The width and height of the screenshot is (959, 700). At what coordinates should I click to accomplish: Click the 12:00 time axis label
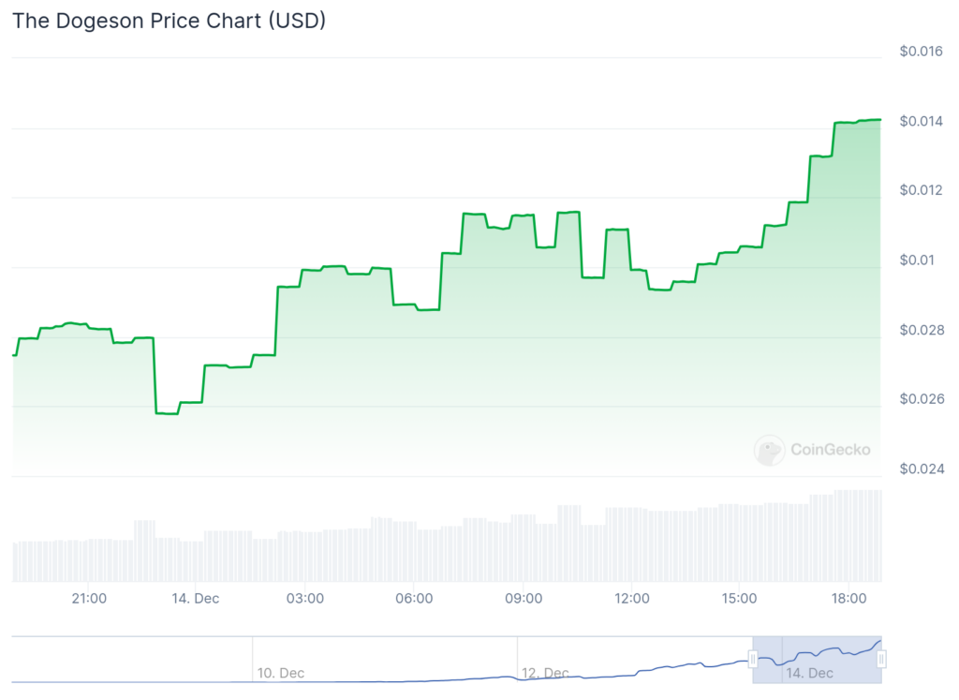point(631,598)
